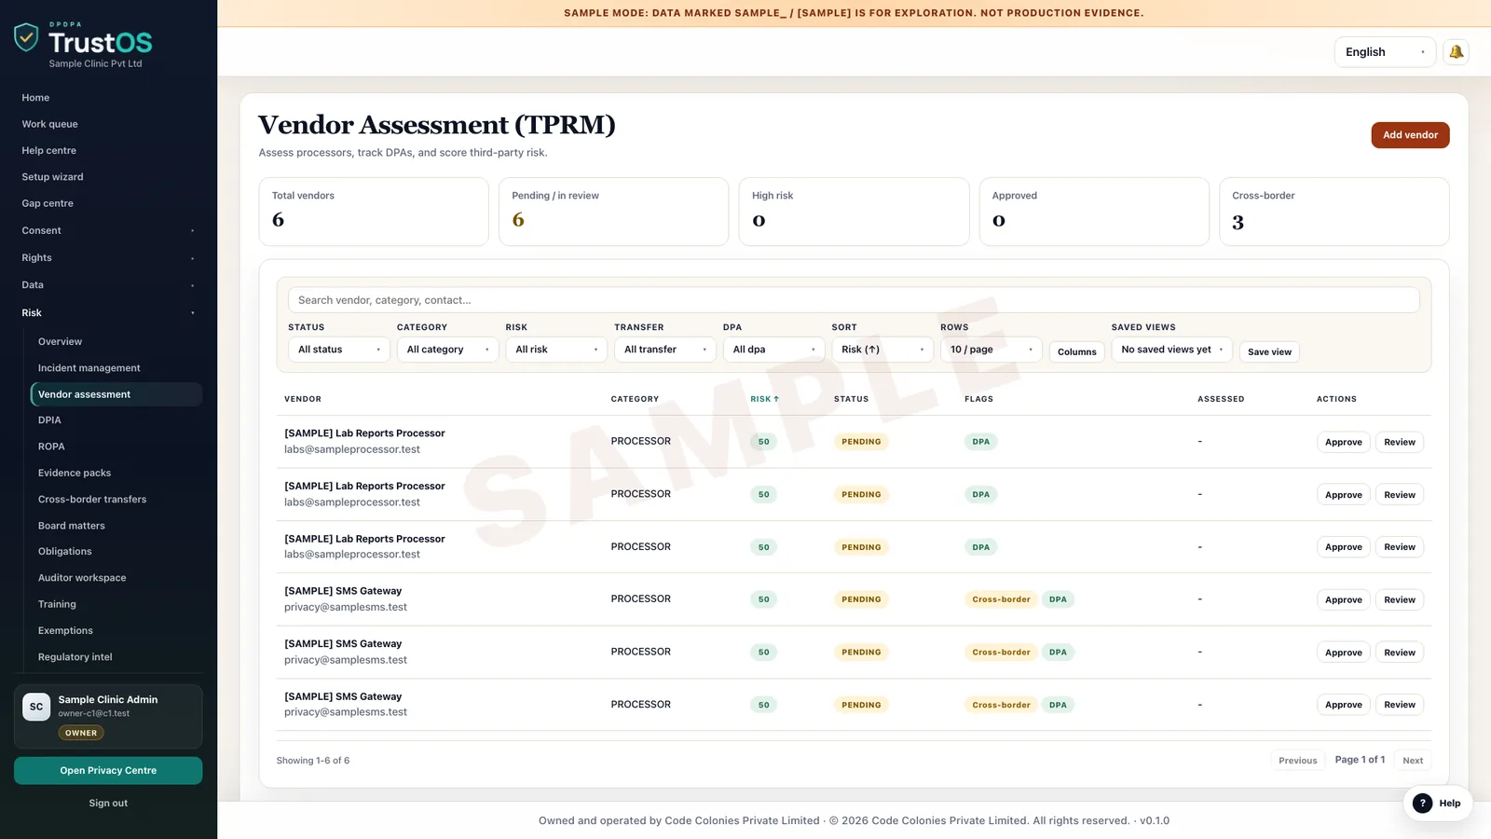
Task: Open the Sort by Risk dropdown
Action: point(882,350)
